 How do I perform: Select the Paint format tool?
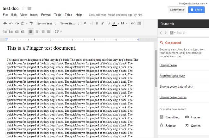[31, 23]
